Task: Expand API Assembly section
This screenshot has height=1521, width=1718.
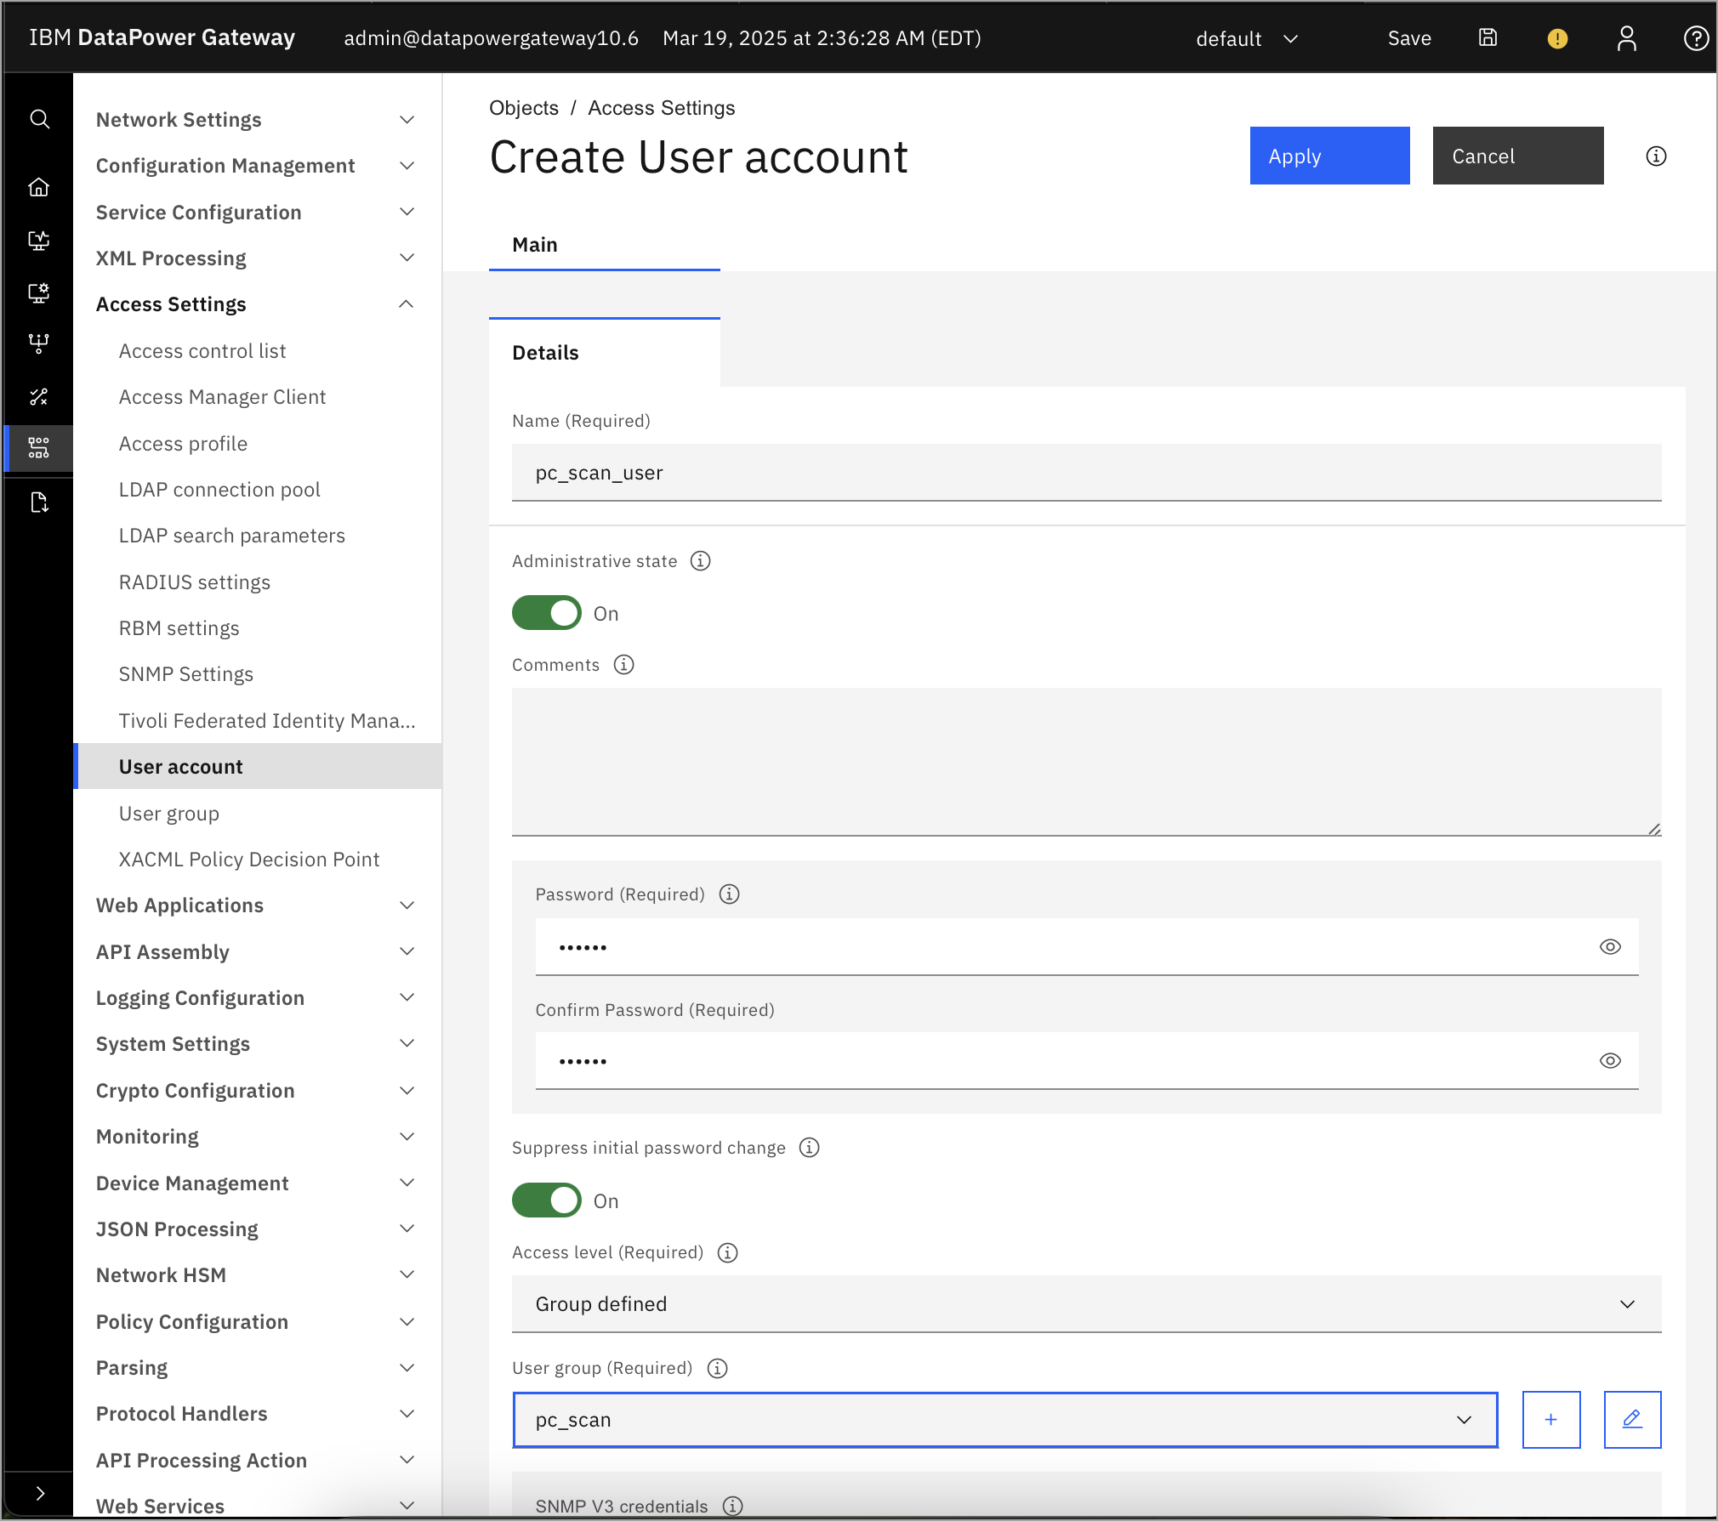Action: [256, 952]
